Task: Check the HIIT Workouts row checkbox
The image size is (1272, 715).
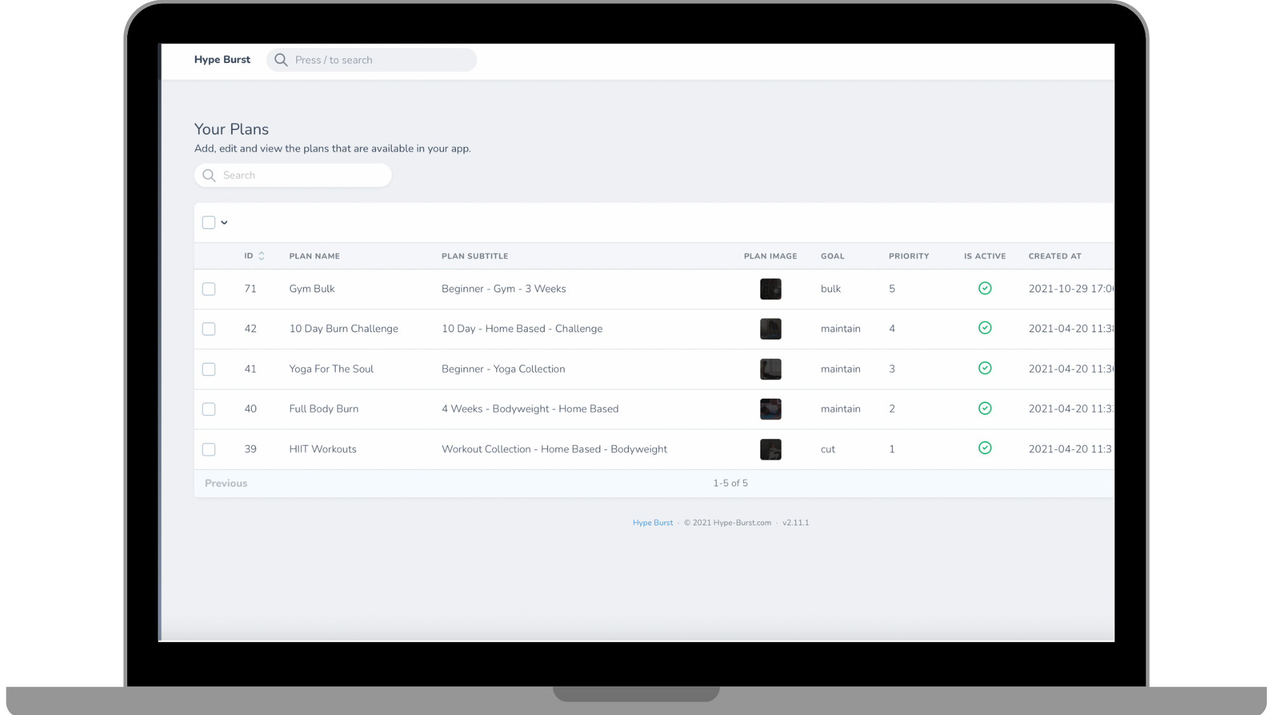Action: tap(209, 449)
